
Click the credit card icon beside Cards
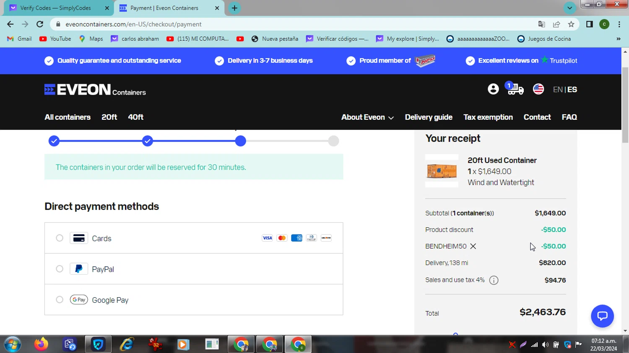[79, 238]
